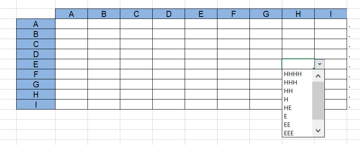Click the blue column header labeled E
Viewport: 360px width, 145px height.
point(201,14)
